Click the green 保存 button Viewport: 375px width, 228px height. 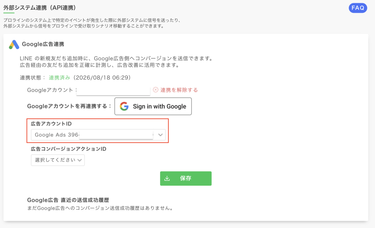[186, 179]
